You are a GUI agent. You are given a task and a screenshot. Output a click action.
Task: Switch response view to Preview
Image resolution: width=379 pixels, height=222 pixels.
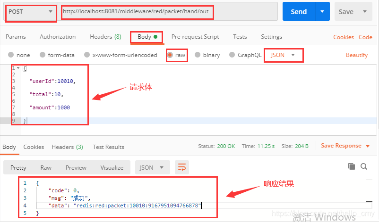pos(76,167)
